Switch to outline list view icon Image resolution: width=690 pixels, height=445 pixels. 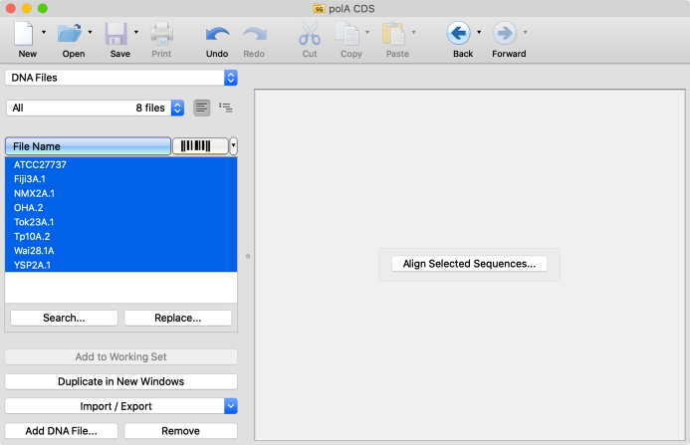226,108
